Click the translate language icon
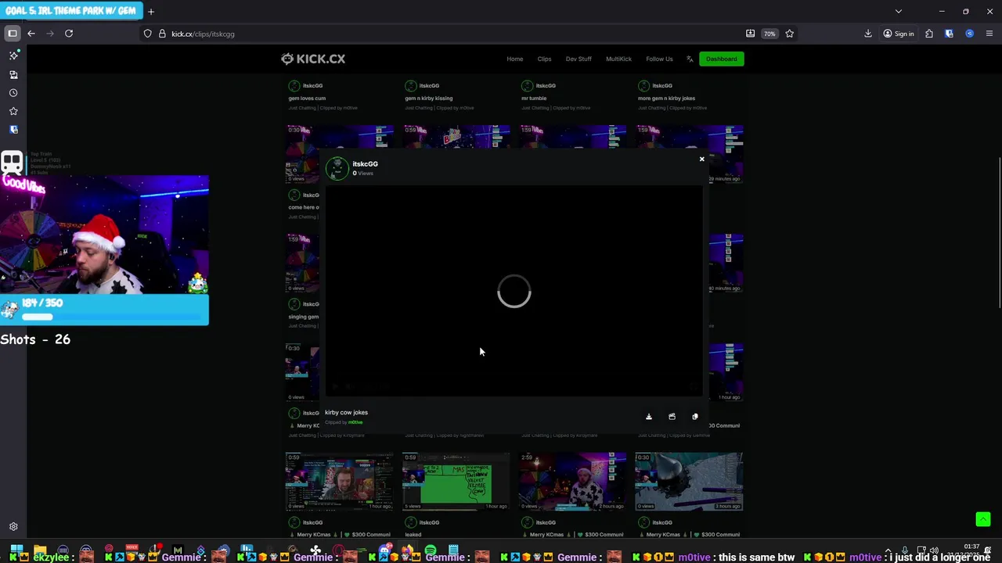The height and width of the screenshot is (563, 1002). click(x=690, y=59)
